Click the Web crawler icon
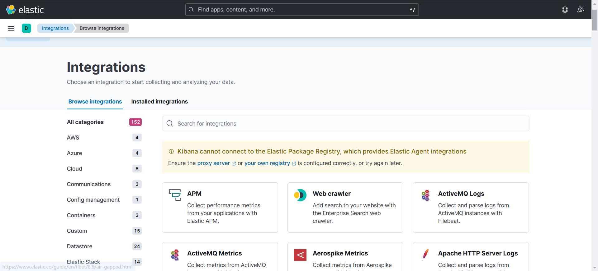This screenshot has height=271, width=598. 300,195
